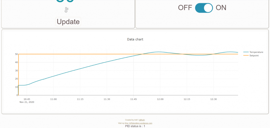Click the 11:00 tick label on x-axis
Viewport: 270px width, 128px height.
[x=53, y=99]
